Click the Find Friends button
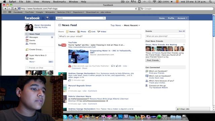 [x=153, y=60]
